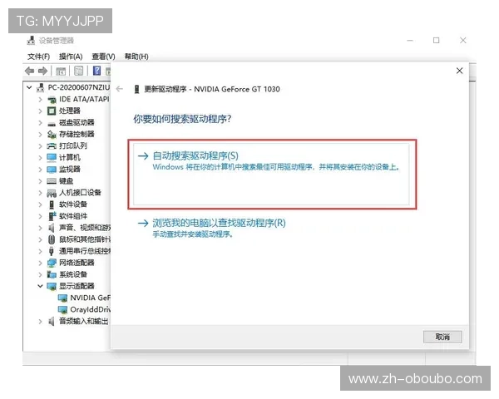Click the Back arrow toolbar icon

point(30,71)
